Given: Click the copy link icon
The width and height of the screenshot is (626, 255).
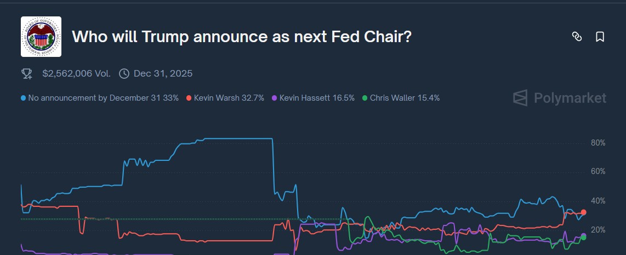Looking at the screenshot, I should (577, 37).
